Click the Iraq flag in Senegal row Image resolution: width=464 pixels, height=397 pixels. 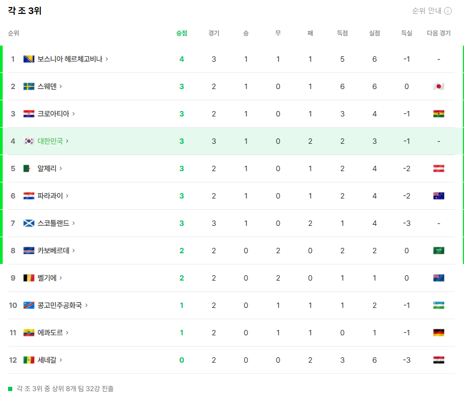pyautogui.click(x=439, y=360)
